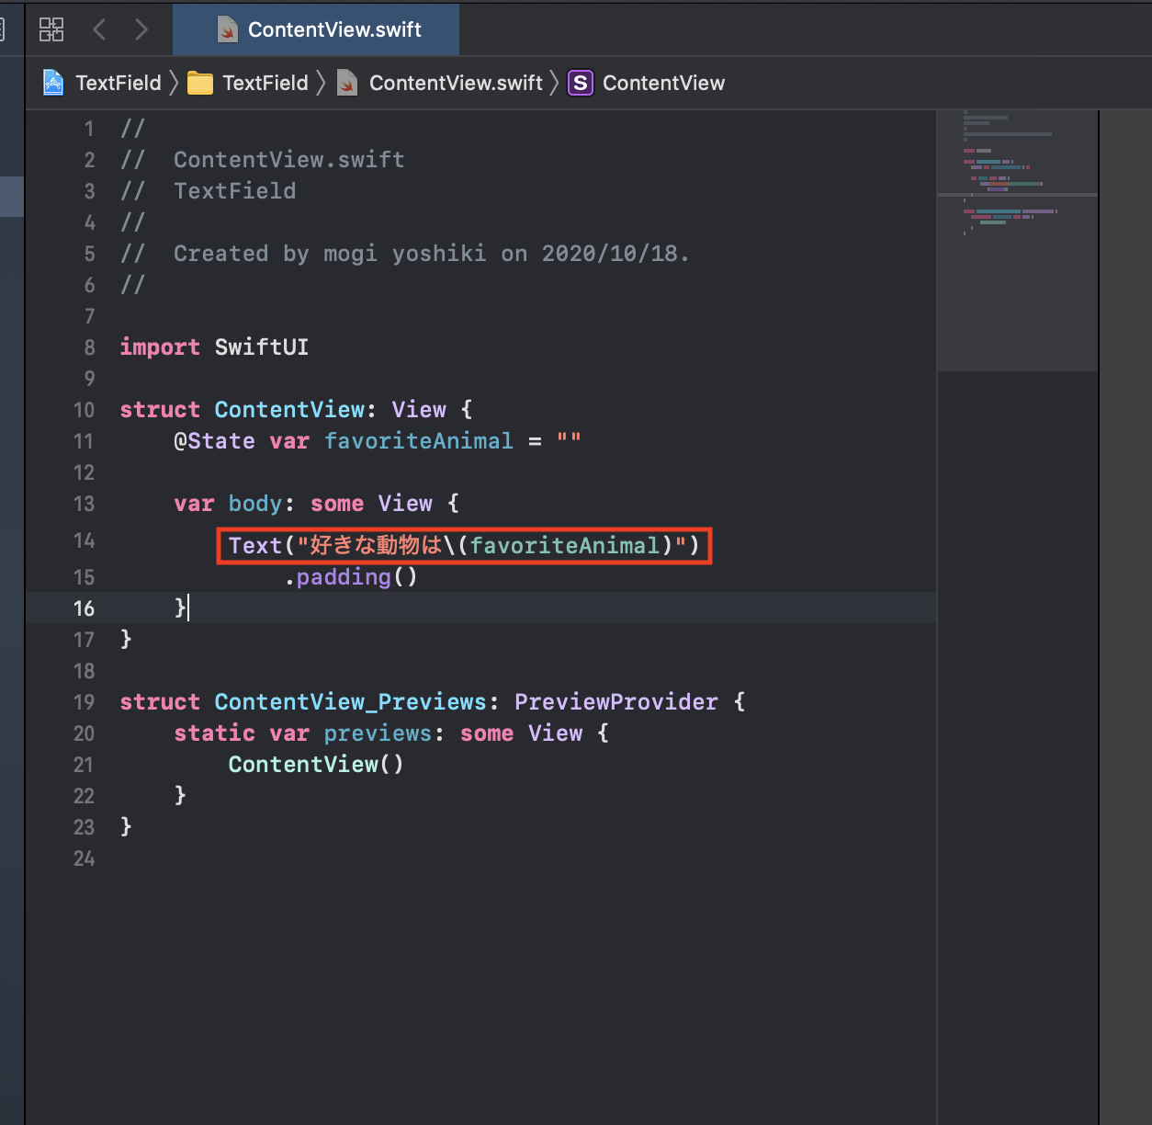Click 'ContentView()' on line 21
The image size is (1152, 1125).
click(x=316, y=765)
